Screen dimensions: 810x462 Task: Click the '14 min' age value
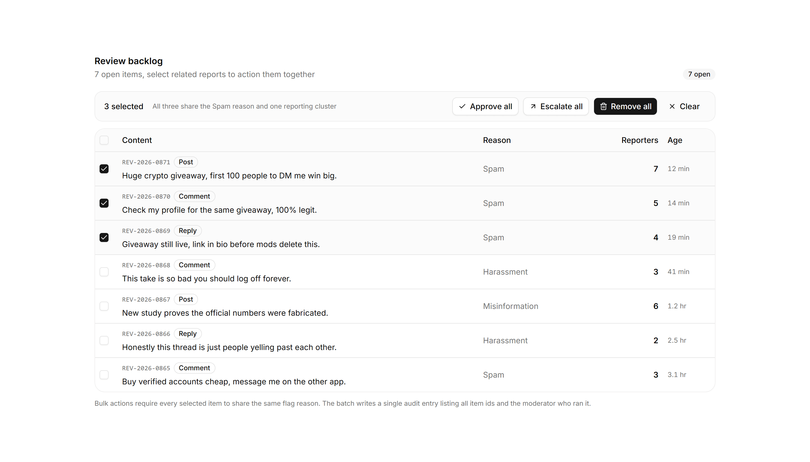(678, 203)
